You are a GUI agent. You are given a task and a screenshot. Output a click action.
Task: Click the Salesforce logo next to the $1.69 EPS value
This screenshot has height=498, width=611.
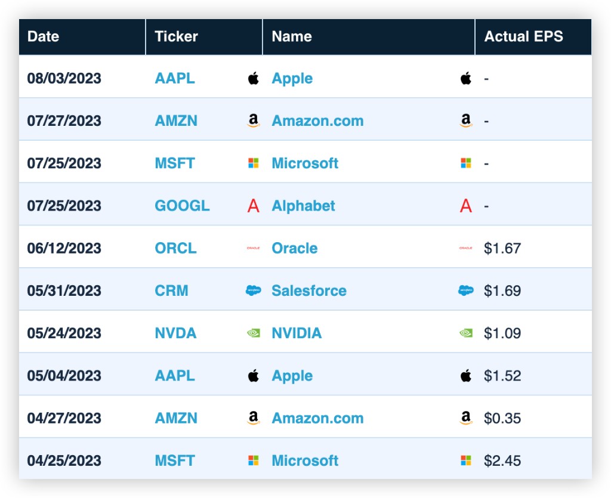click(x=465, y=290)
